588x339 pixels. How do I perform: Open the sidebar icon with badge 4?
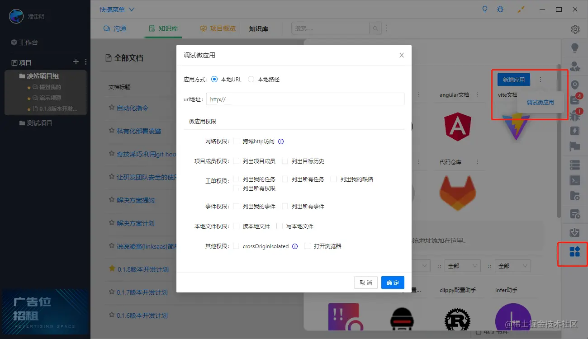click(575, 100)
